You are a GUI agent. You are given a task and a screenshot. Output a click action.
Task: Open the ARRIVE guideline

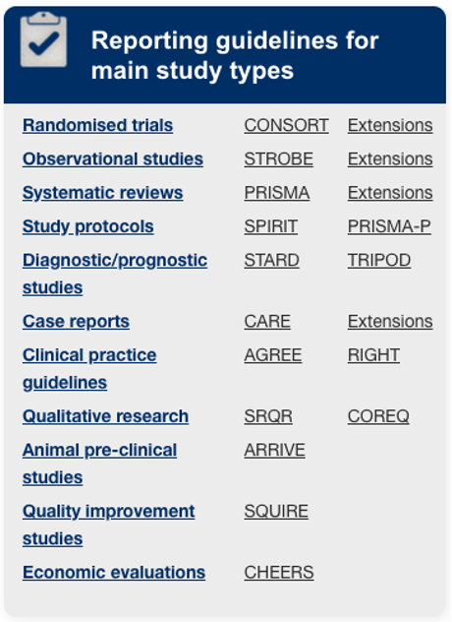pyautogui.click(x=274, y=450)
